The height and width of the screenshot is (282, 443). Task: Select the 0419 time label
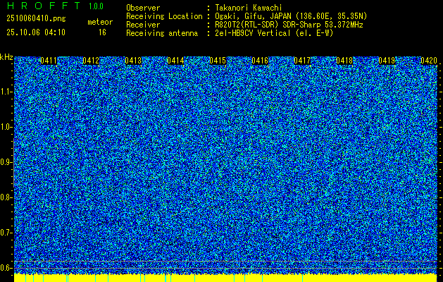pos(387,61)
